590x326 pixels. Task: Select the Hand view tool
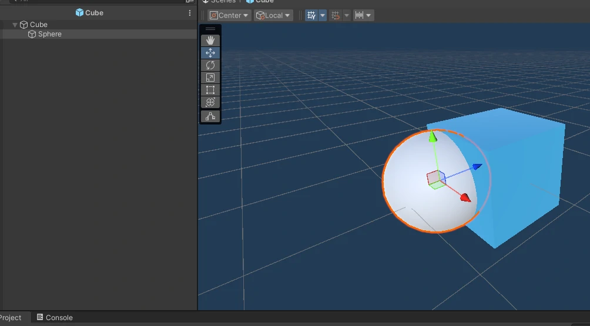[210, 41]
